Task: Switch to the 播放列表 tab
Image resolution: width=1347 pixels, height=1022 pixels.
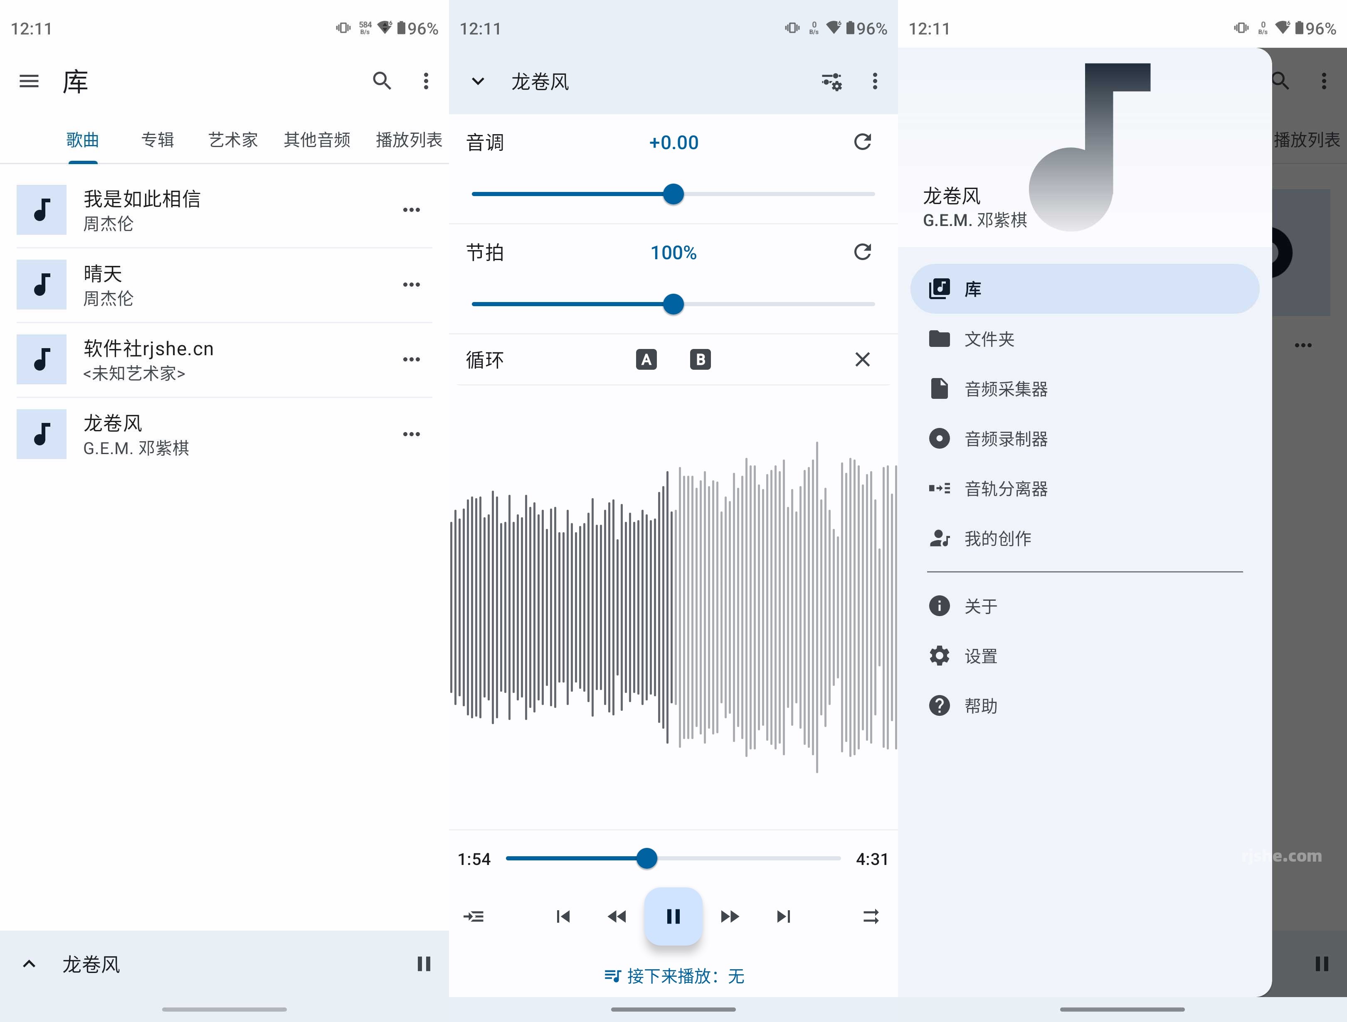Action: (408, 140)
